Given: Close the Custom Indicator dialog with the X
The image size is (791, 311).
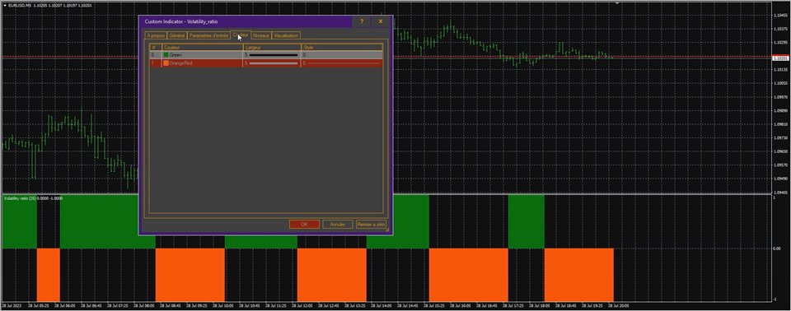Looking at the screenshot, I should [381, 21].
